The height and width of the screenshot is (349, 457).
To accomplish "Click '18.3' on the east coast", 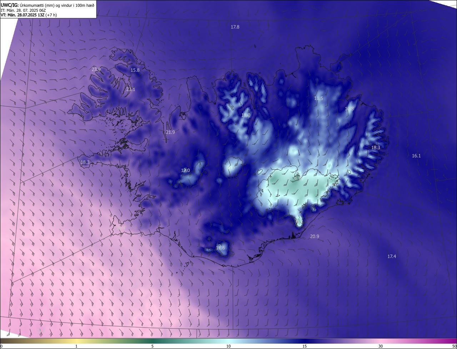I will coord(376,148).
